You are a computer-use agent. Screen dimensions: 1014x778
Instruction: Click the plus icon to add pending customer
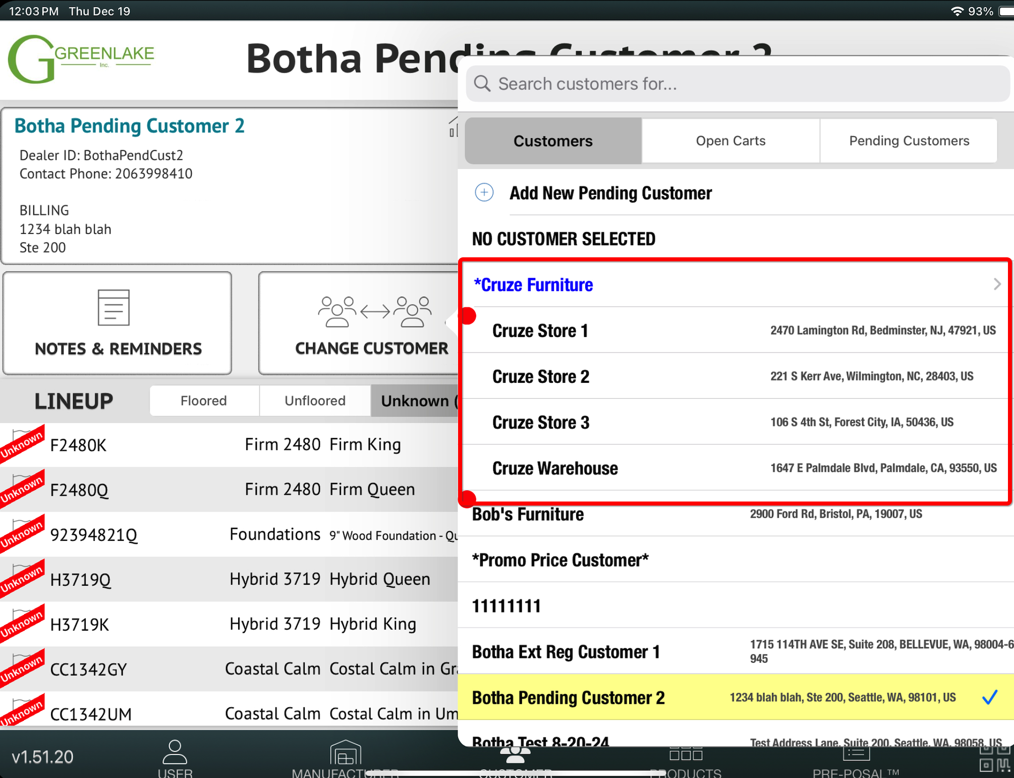click(484, 193)
